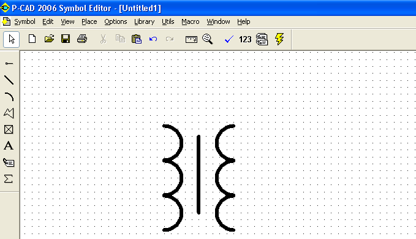Validate symbol with blue checkmark
This screenshot has height=239, width=416.
[x=229, y=39]
